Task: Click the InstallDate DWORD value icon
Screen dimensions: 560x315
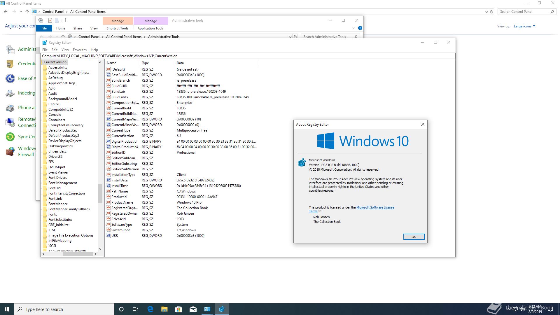Action: pyautogui.click(x=108, y=180)
